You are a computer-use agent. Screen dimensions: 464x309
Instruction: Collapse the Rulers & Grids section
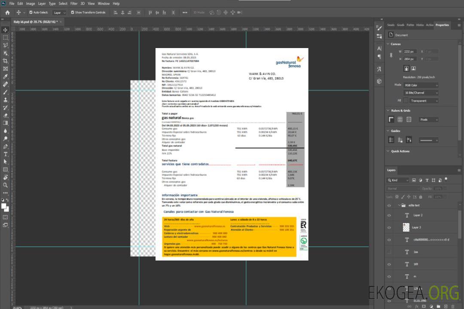pos(388,111)
